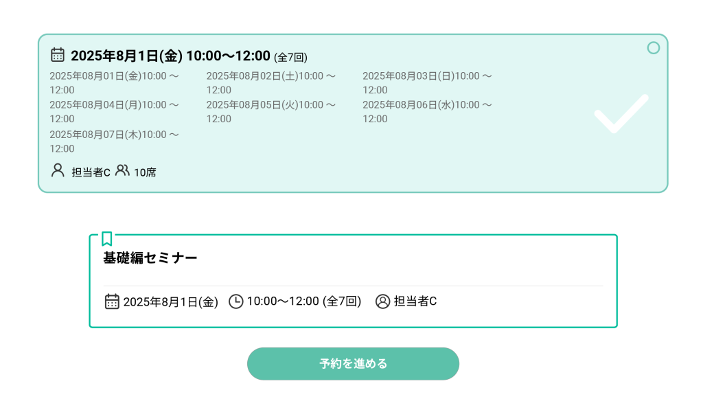
Task: Click the 2025年08月02日(土) session entry
Action: click(x=271, y=83)
